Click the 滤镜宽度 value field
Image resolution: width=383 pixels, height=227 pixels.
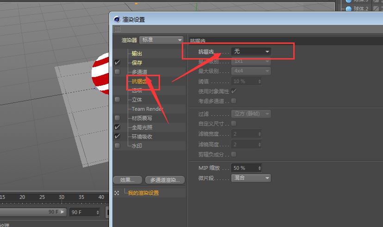pos(247,134)
